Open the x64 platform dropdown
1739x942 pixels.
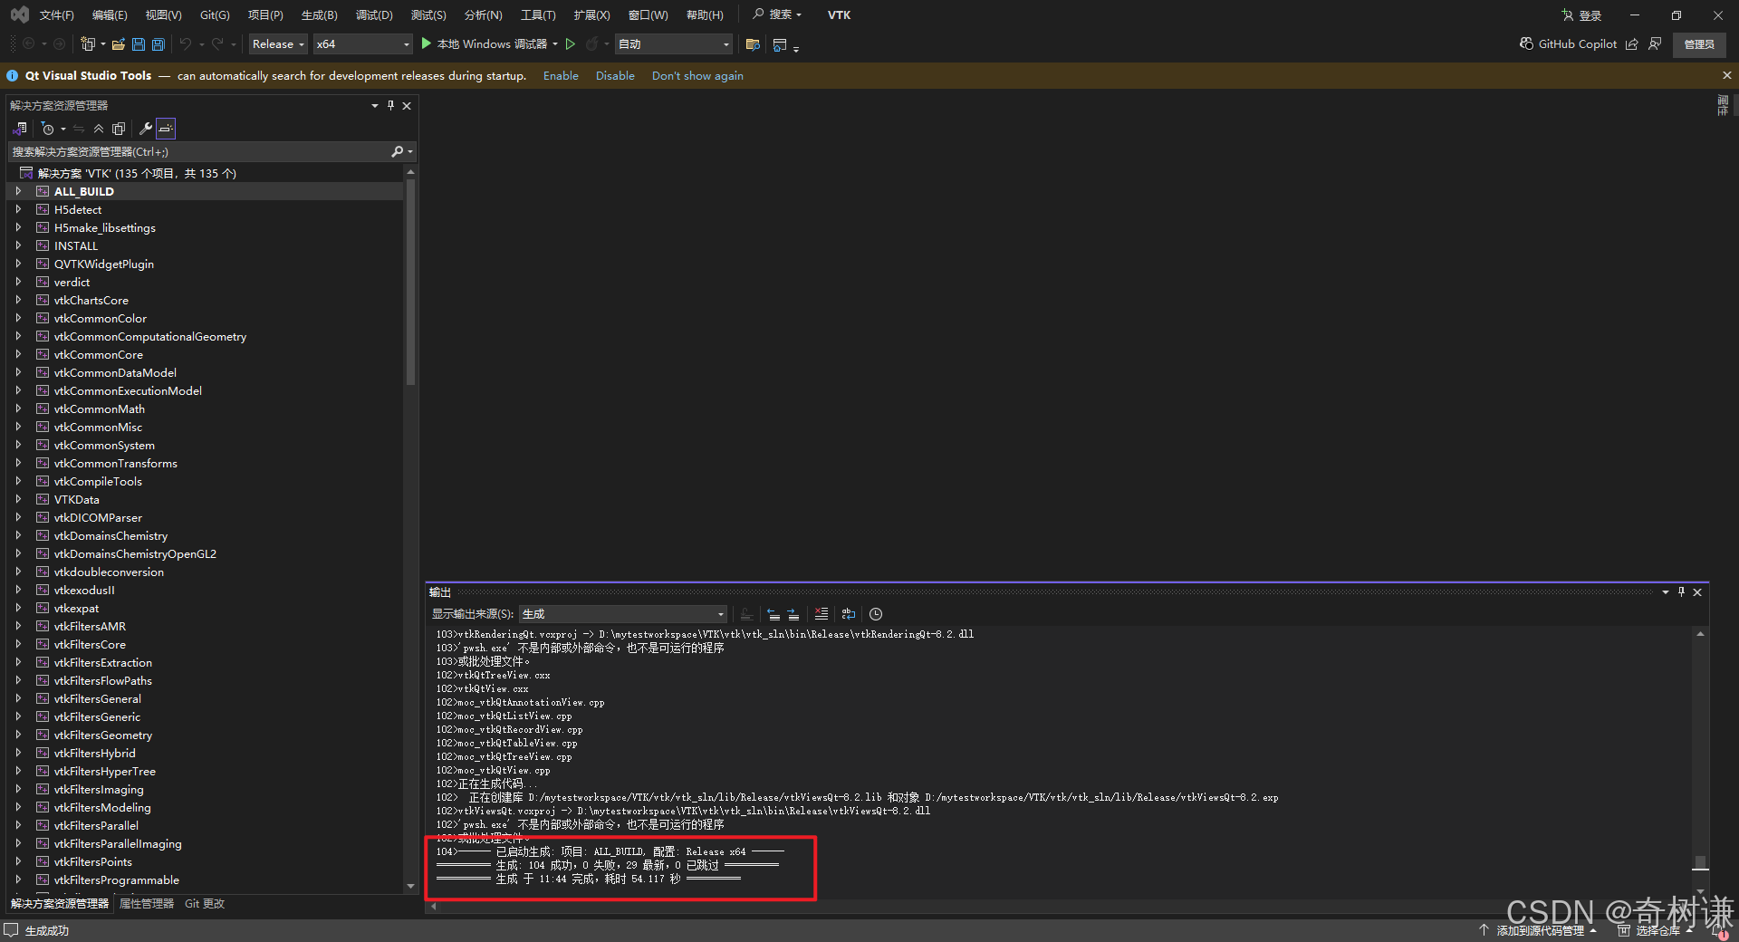tap(362, 43)
